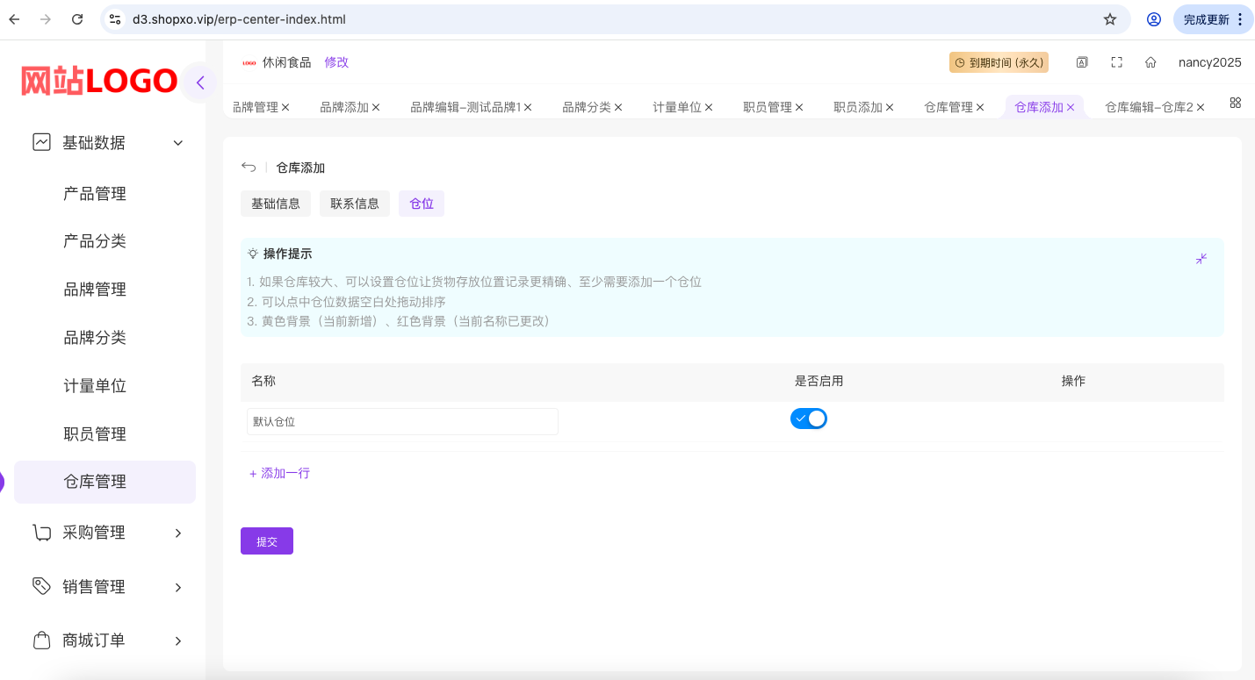
Task: Collapse the 基础数据 menu chevron
Action: coord(178,142)
